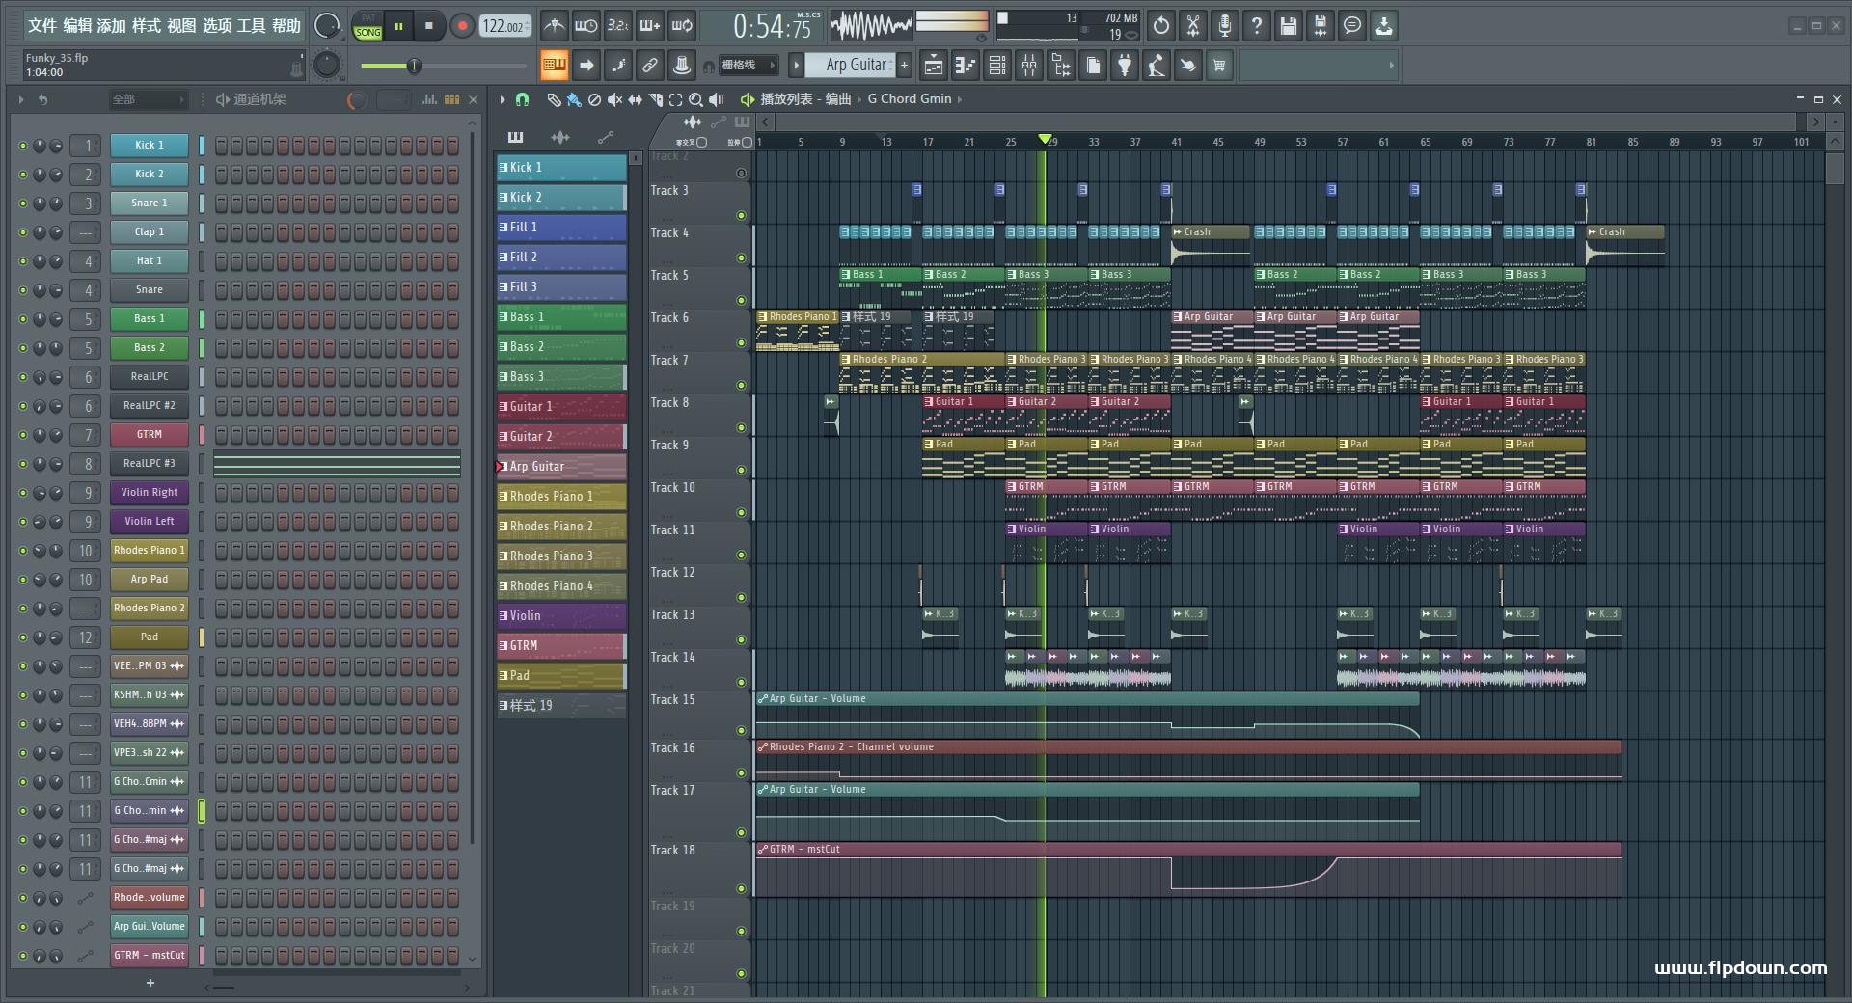Click the master pitch knob

(327, 65)
